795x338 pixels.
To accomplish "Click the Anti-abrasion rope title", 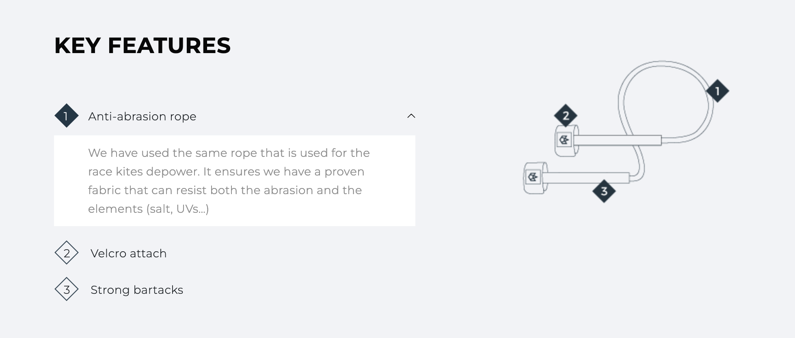I will (142, 116).
